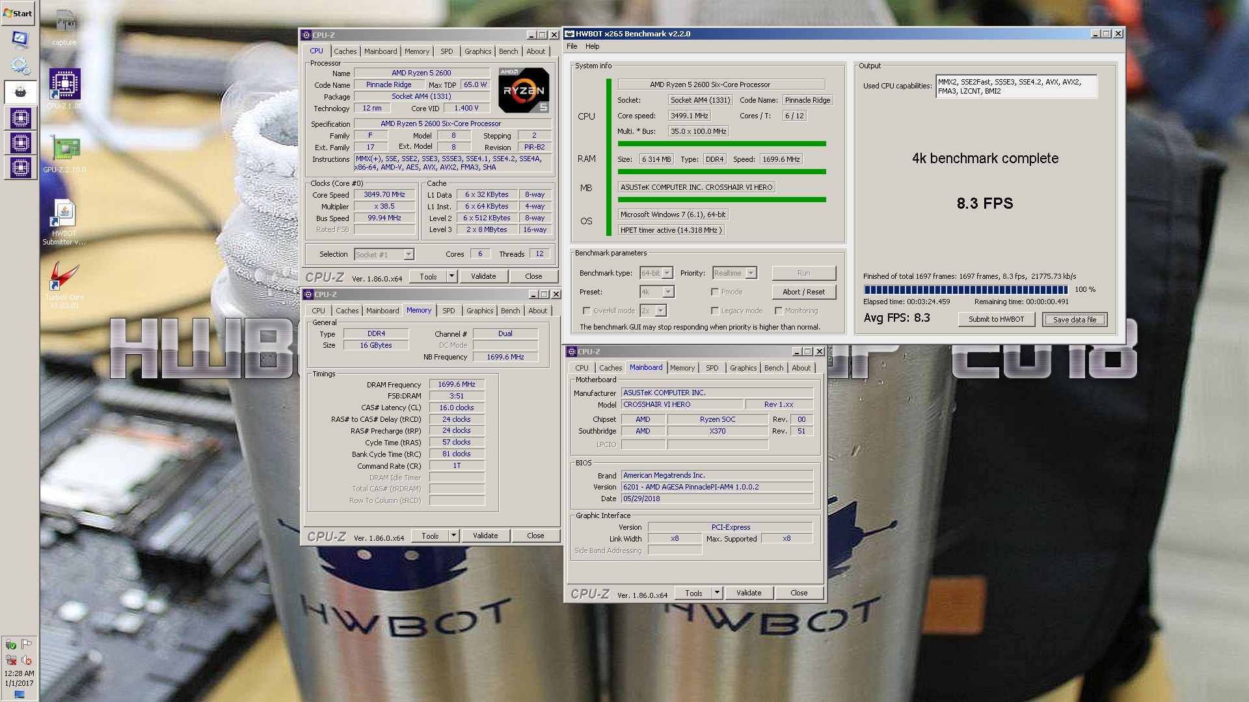Image resolution: width=1249 pixels, height=702 pixels.
Task: Click the Memory Size 16 GBytes field
Action: coord(376,345)
